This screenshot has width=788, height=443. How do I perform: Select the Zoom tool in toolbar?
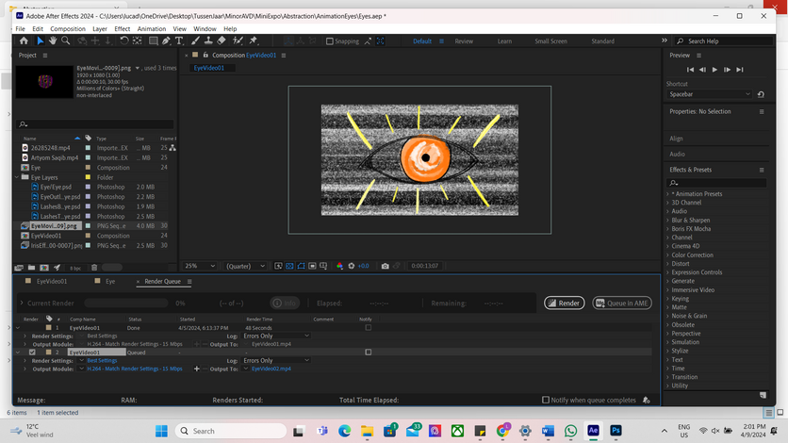point(64,41)
